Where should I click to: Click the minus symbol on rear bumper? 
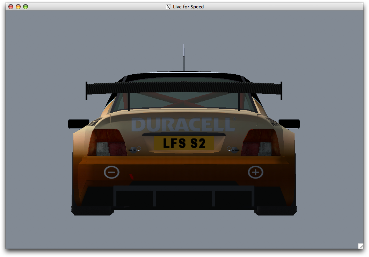point(111,172)
